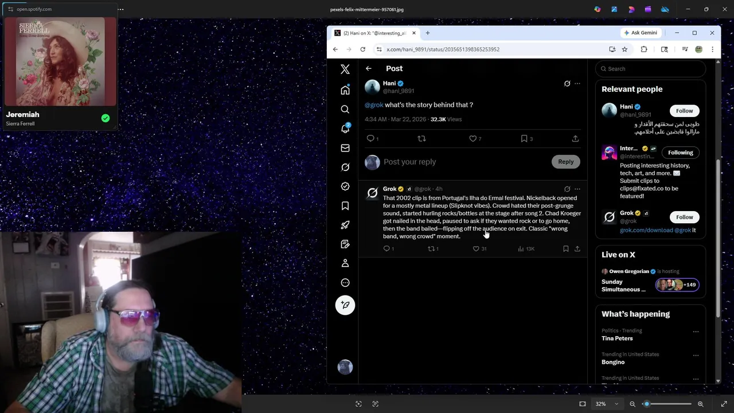Zoom out in the Photos viewer
This screenshot has height=413, width=734.
pos(633,404)
